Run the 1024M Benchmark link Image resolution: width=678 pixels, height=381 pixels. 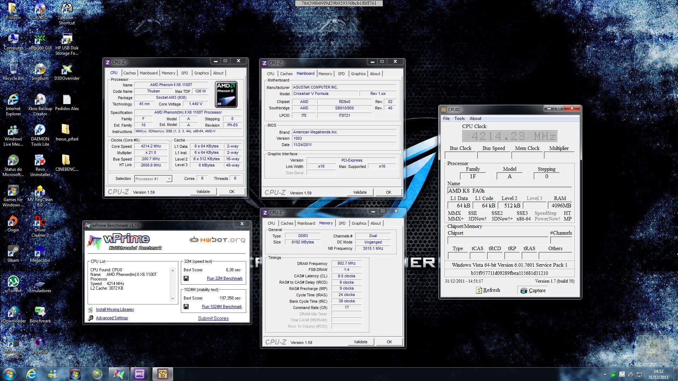pos(222,307)
